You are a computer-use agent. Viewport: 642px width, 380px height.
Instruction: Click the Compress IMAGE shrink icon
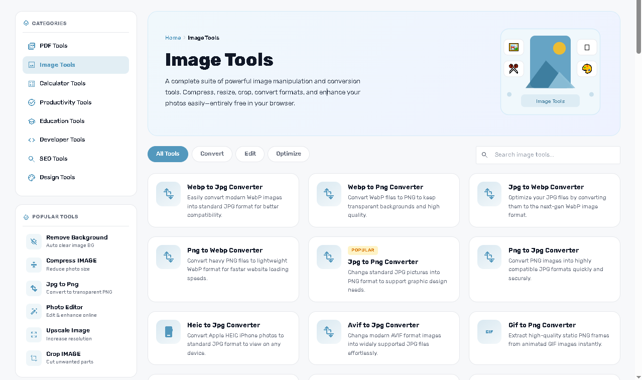34,265
